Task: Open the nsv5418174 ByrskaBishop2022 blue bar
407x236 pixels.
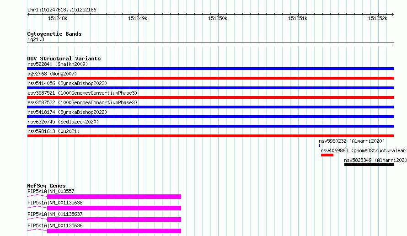Action: click(210, 117)
